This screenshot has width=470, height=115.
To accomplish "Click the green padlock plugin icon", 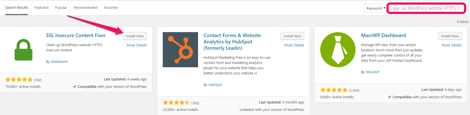I will coord(23,50).
